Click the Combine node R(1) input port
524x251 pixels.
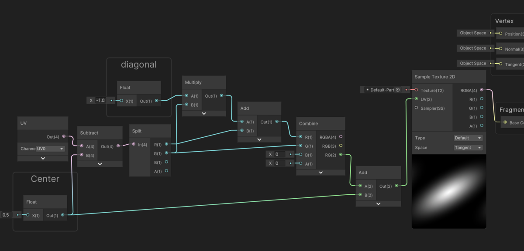point(300,137)
